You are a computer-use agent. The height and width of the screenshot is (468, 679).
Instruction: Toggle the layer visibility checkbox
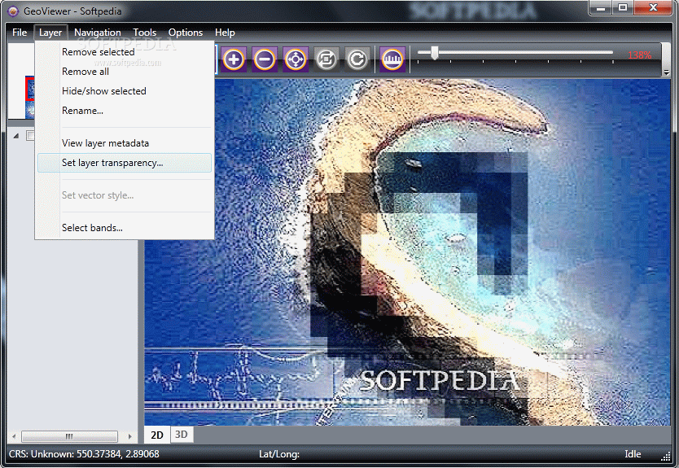click(x=30, y=135)
